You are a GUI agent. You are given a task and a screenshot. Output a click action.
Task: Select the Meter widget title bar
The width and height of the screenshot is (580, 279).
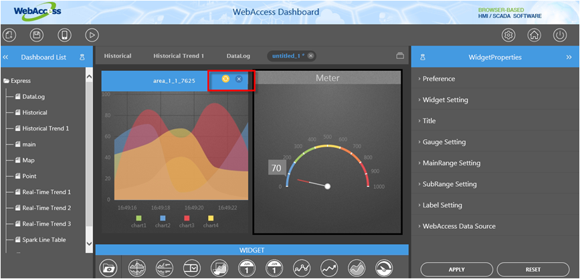click(x=327, y=78)
